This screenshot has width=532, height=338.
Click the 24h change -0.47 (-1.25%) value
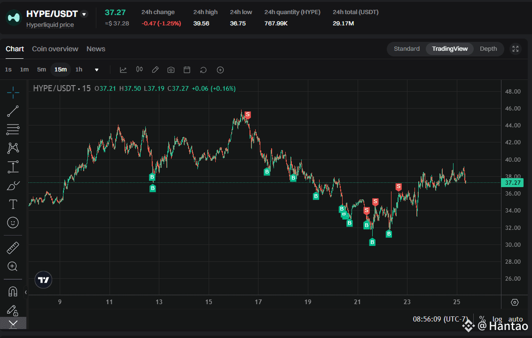pos(161,24)
